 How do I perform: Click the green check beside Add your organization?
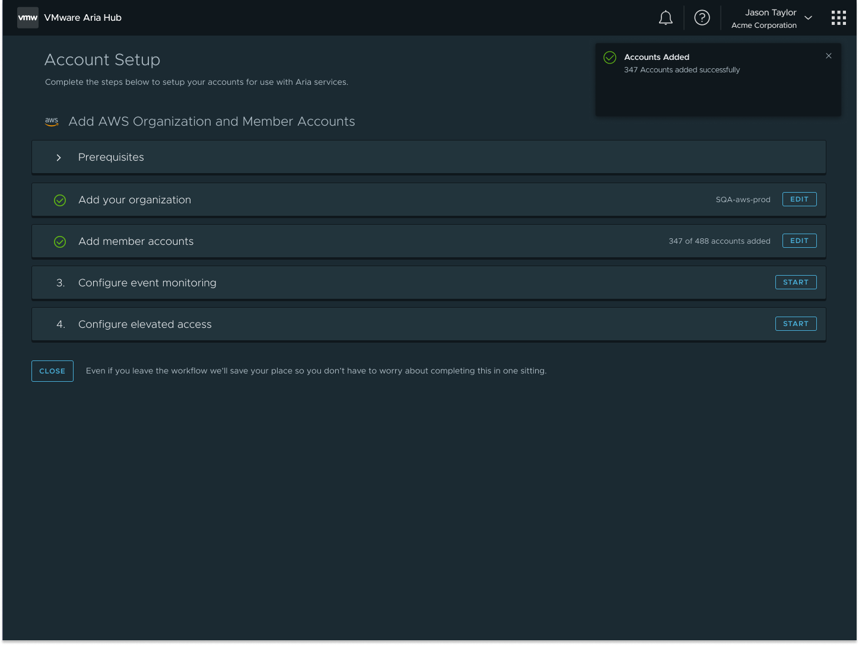pos(60,200)
